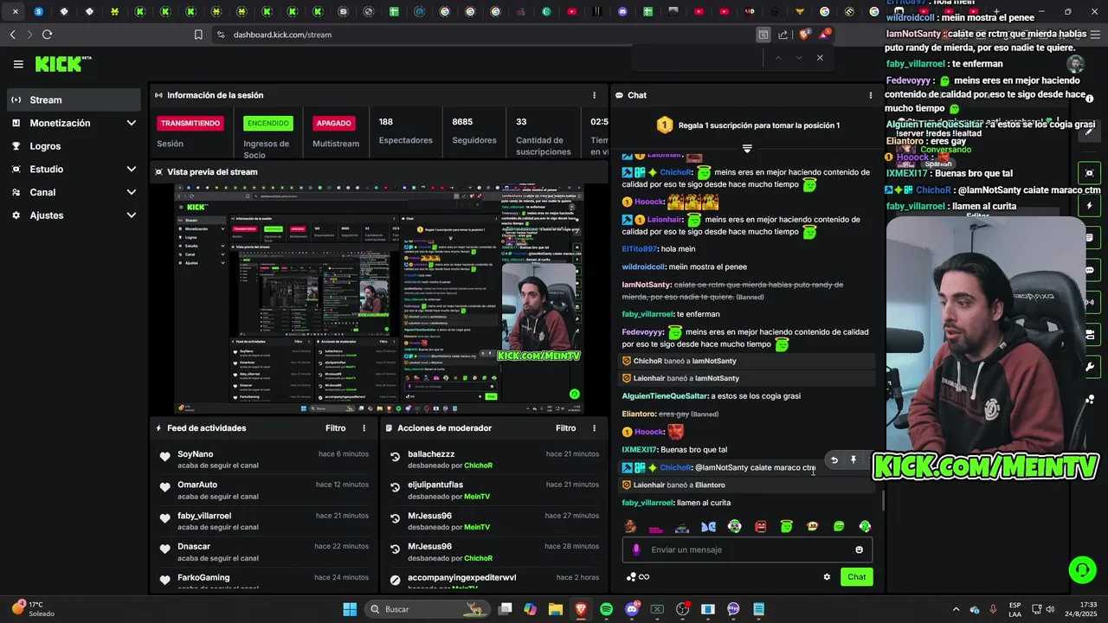This screenshot has width=1108, height=623.
Task: Open Feed de actividades options menu
Action: click(364, 428)
